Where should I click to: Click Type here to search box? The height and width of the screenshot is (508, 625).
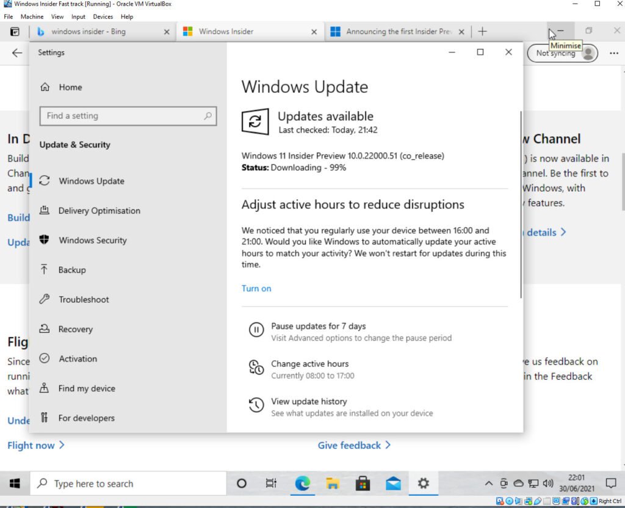[128, 484]
